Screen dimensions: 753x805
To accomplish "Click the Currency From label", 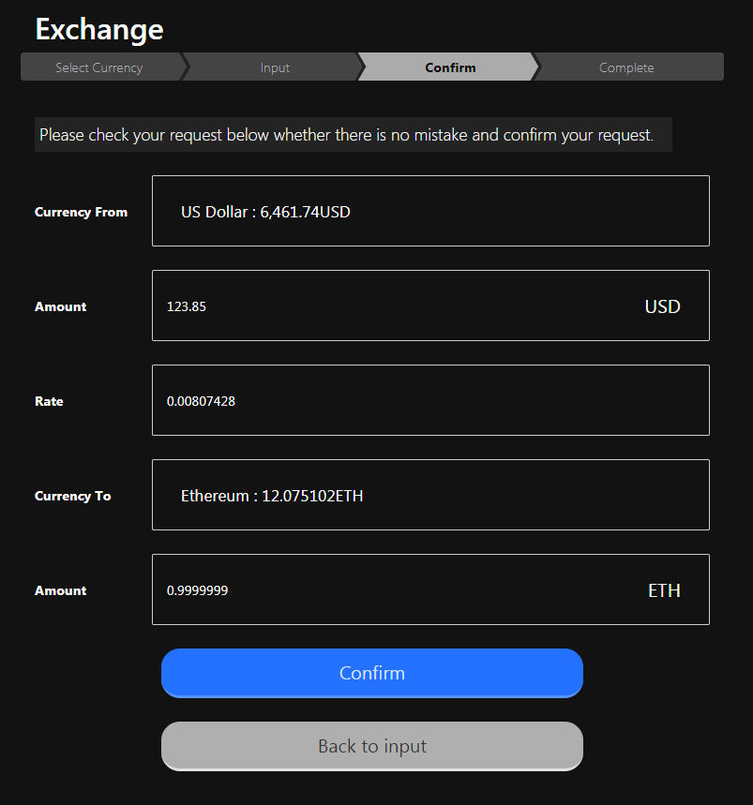I will [x=81, y=212].
